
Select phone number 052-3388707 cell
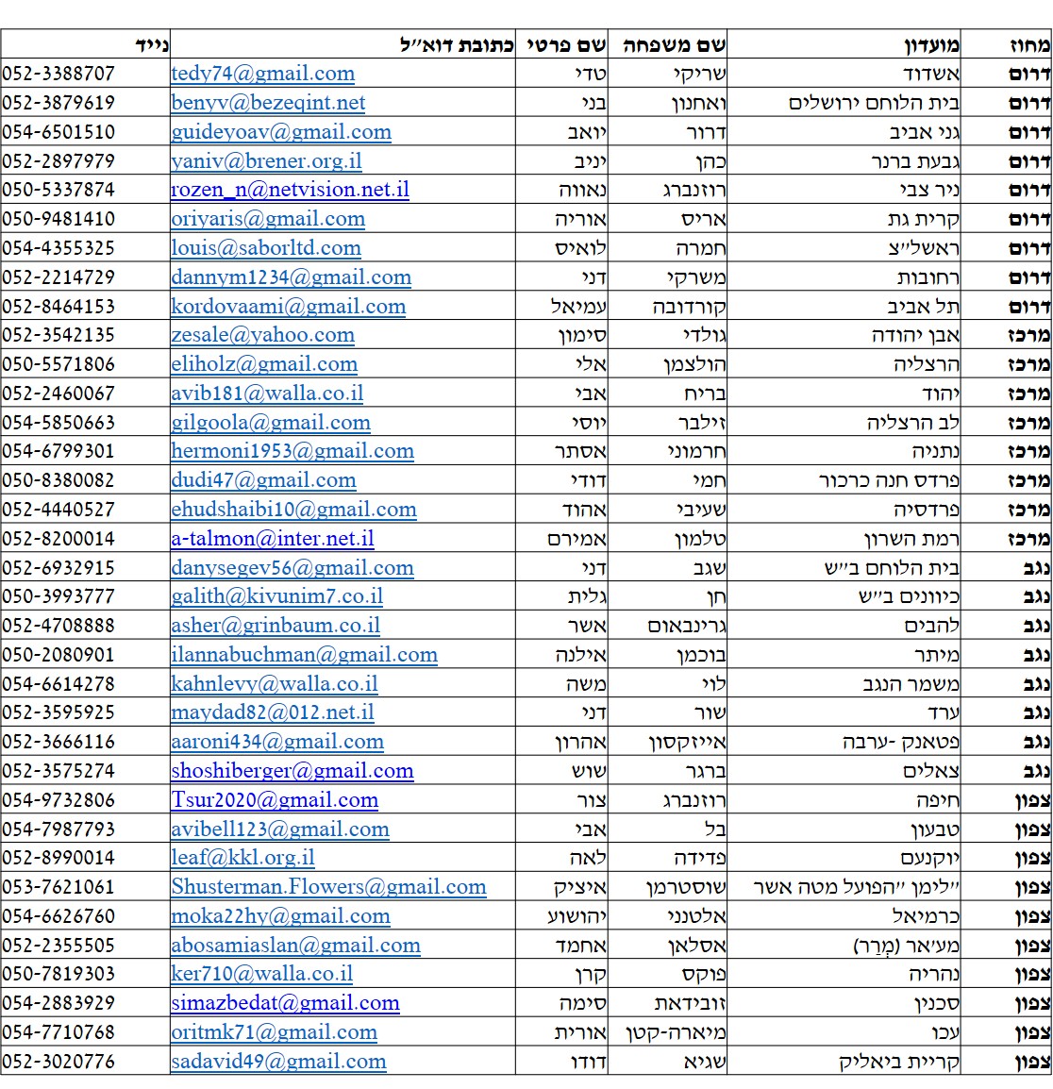(58, 74)
